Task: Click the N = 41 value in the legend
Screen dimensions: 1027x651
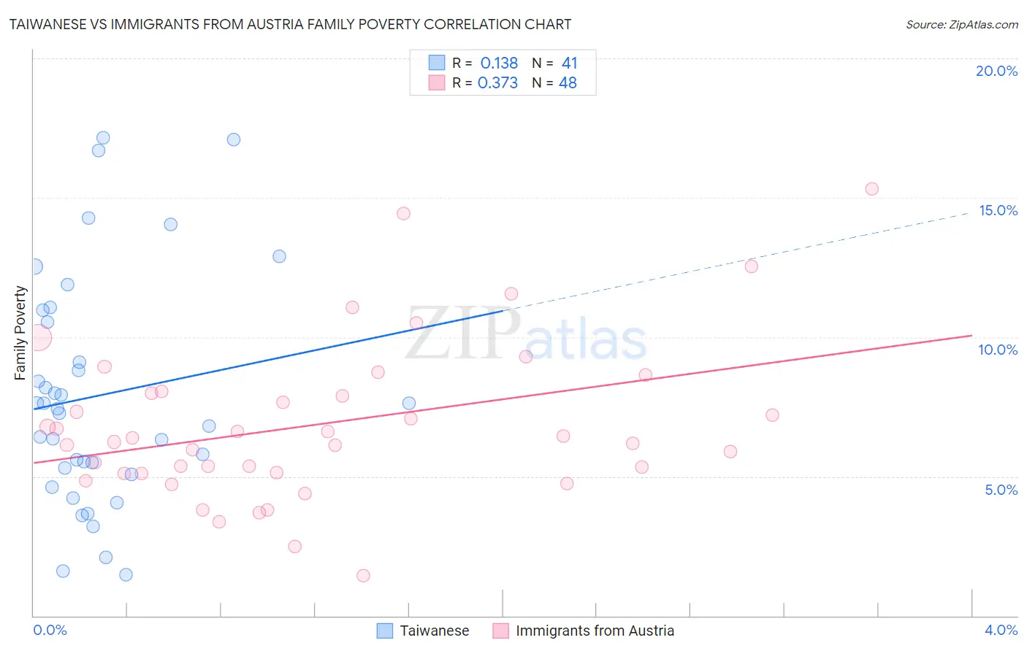Action: (555, 63)
